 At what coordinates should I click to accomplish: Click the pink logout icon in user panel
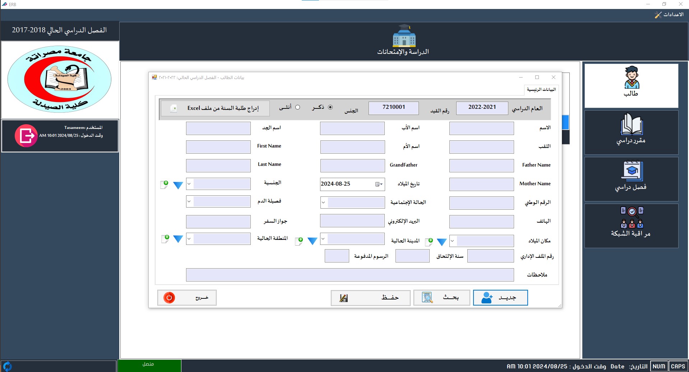point(26,136)
